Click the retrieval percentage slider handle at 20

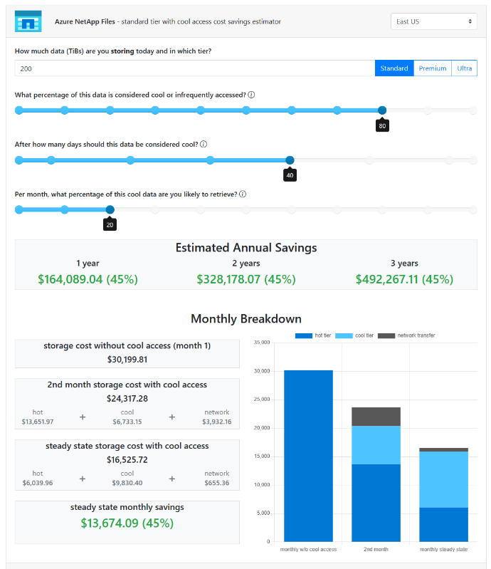pyautogui.click(x=110, y=210)
